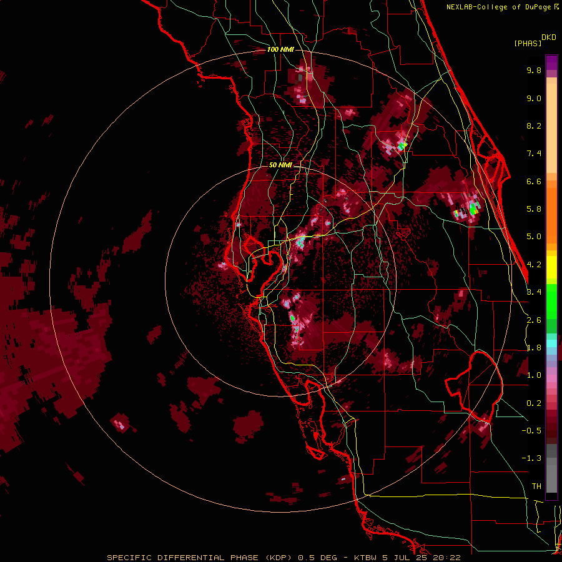This screenshot has width=562, height=562.
Task: Select the 100 NMI range ring label
Action: 280,49
